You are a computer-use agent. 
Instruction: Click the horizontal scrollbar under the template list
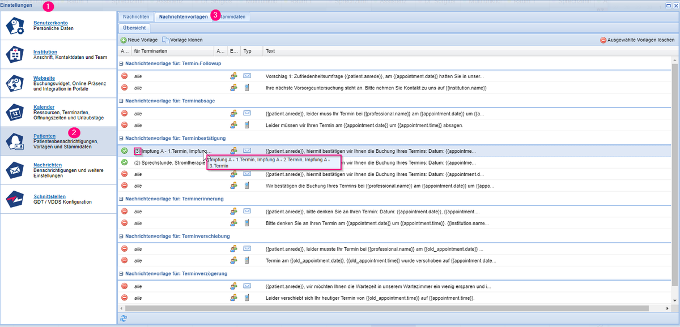coord(385,308)
